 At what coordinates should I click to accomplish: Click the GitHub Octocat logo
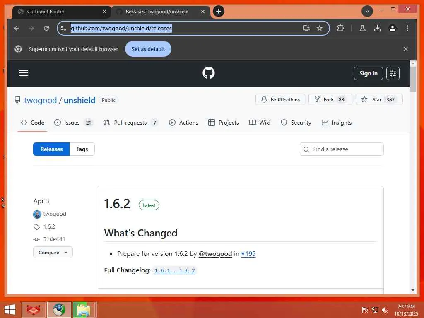tap(209, 73)
